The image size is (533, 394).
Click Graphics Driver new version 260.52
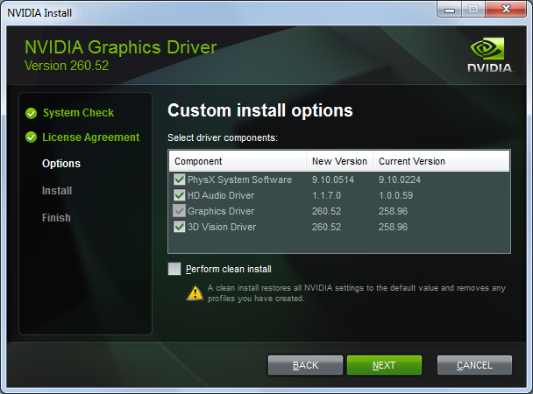pos(326,211)
